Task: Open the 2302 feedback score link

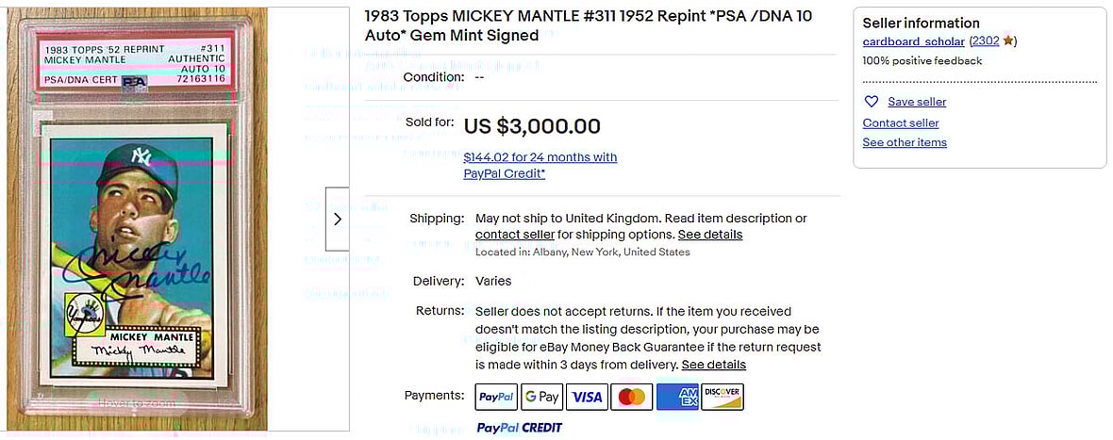Action: 985,41
